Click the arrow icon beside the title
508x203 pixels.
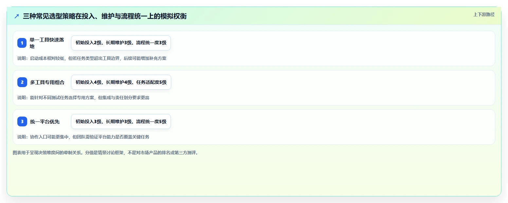(17, 16)
